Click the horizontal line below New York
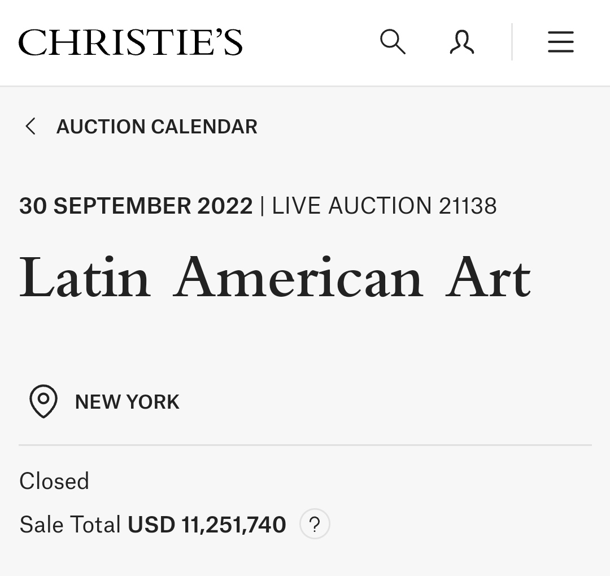This screenshot has width=610, height=576. coord(305,445)
